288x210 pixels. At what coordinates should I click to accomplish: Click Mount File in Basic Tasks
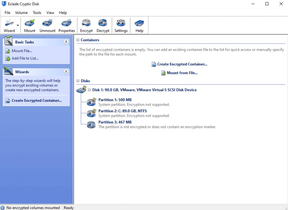point(22,51)
